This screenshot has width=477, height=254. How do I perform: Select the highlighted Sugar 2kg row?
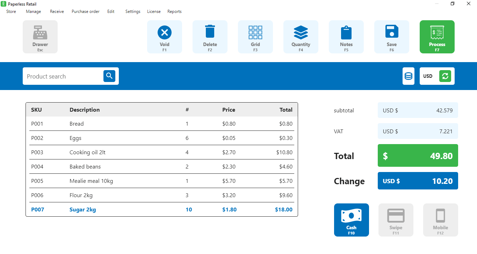click(x=162, y=209)
